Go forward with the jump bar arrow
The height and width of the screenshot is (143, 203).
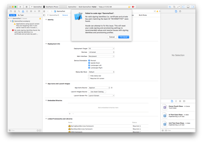[51, 11]
